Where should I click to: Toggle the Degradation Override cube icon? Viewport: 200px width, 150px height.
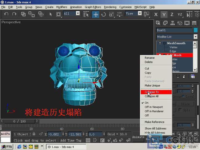(x=102, y=140)
